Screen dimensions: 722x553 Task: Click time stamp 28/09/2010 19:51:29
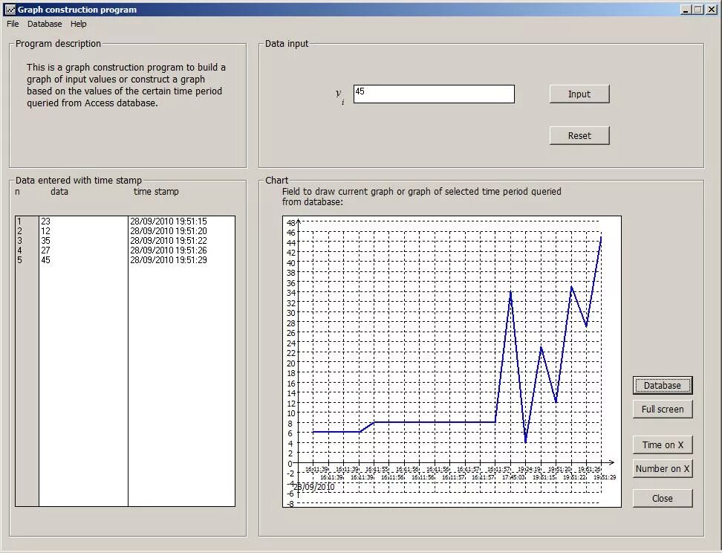click(x=169, y=260)
